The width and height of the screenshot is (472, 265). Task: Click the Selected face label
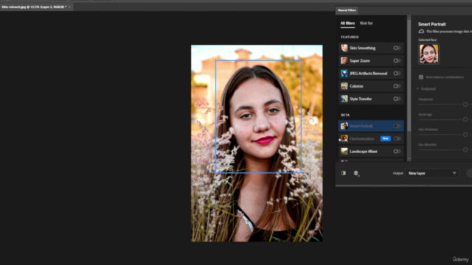pos(427,40)
